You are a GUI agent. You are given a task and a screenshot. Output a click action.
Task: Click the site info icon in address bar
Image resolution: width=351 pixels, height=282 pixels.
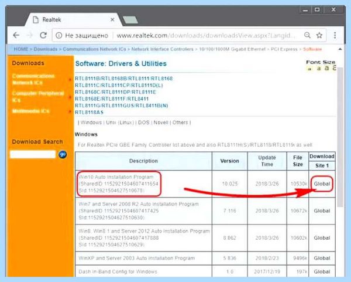coord(58,35)
